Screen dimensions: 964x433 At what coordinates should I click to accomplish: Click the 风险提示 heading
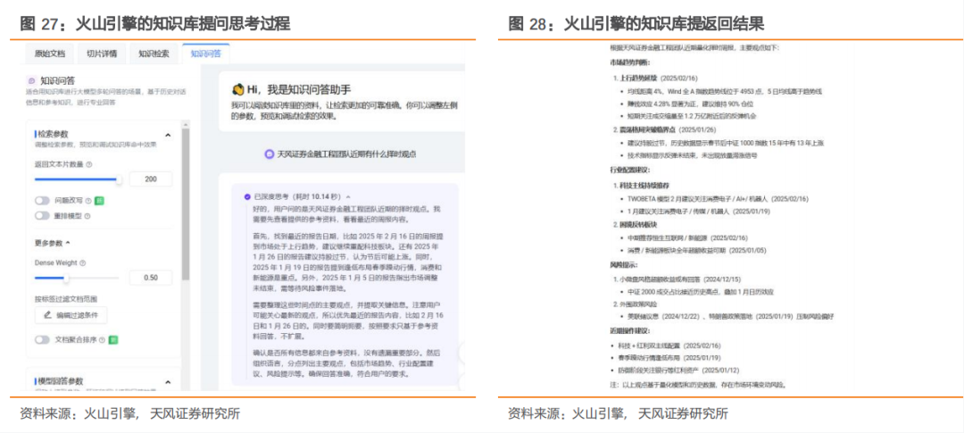(x=624, y=265)
